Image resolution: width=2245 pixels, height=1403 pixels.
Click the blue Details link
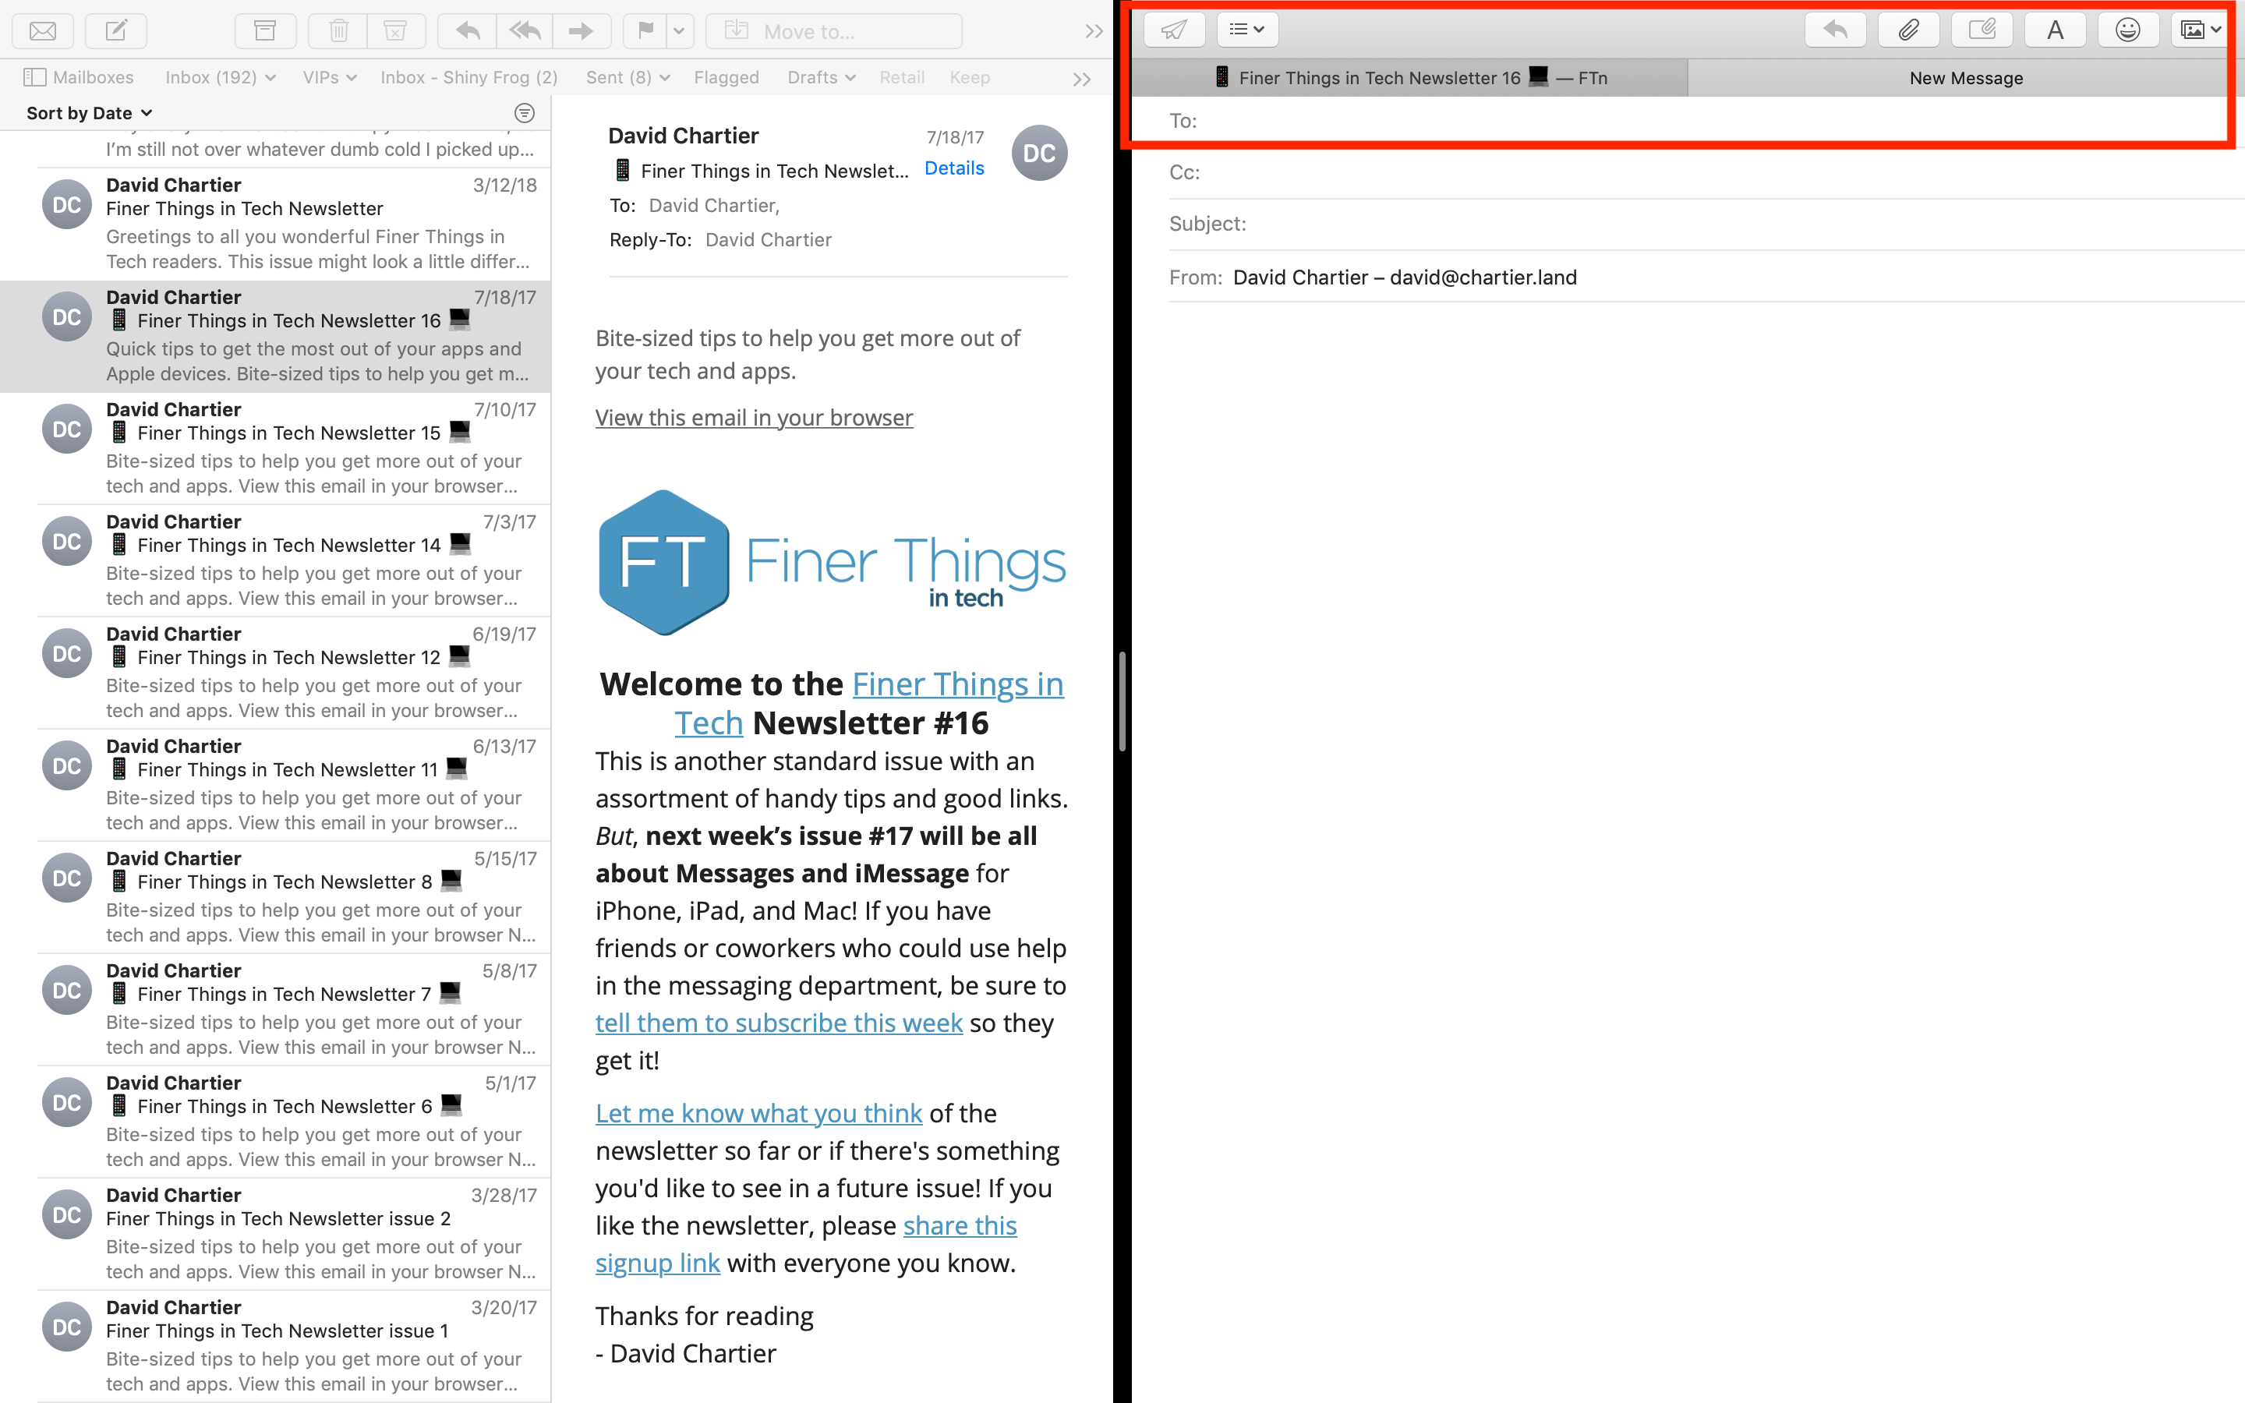[x=953, y=168]
